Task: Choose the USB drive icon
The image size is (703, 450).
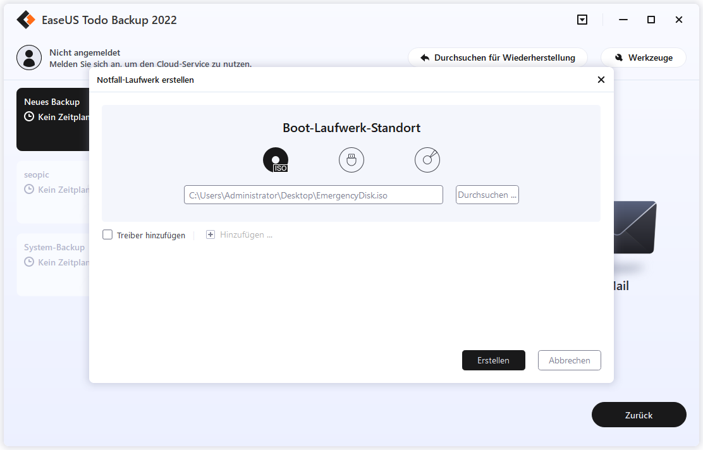Action: [x=351, y=160]
